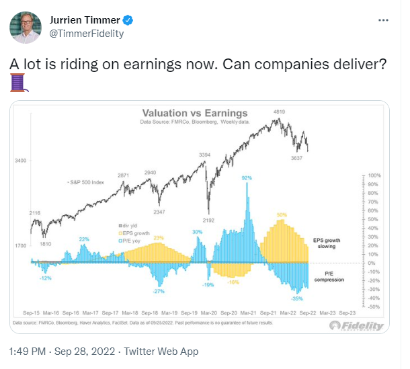Click the tweet timestamp 1:49 PM
Screen dimensions: 410x369
coord(27,352)
